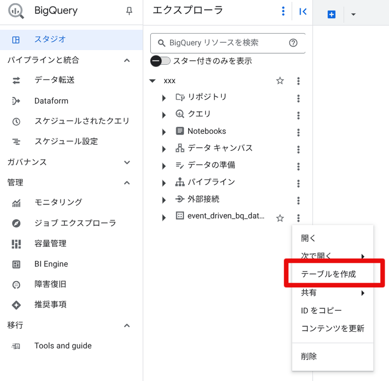Viewport: 389px width, 381px height.
Task: Click the Dataform sidebar icon
Action: [16, 101]
